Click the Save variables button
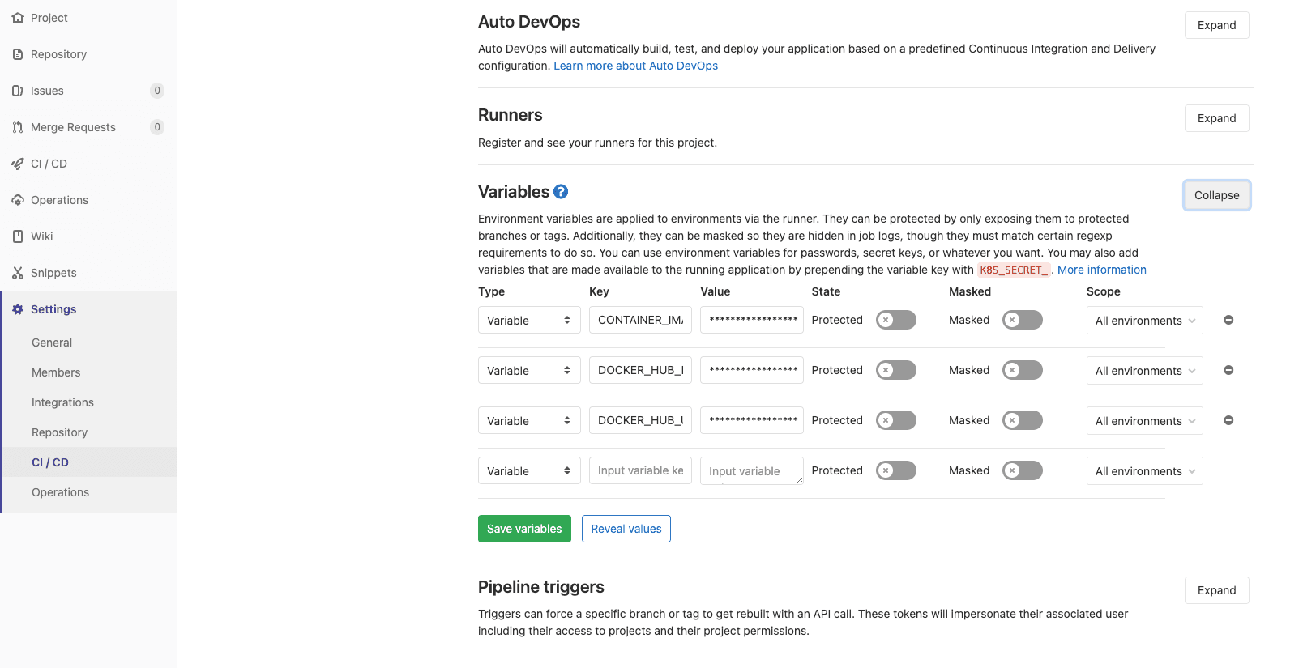This screenshot has width=1303, height=668. click(524, 529)
